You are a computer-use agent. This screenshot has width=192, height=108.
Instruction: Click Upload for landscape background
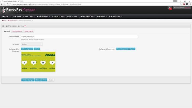(x=37, y=49)
